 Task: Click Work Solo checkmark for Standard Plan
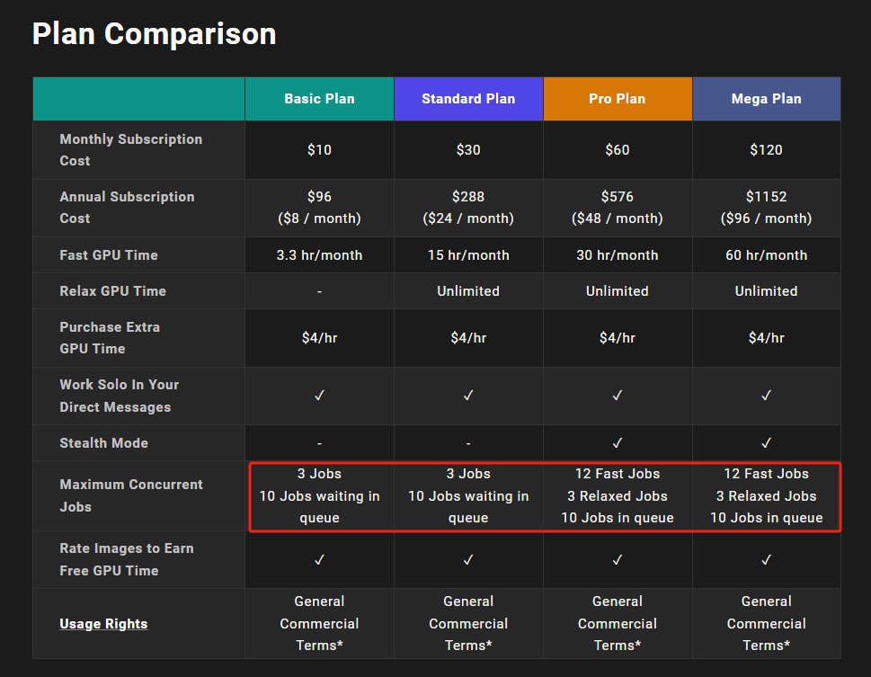(x=468, y=396)
